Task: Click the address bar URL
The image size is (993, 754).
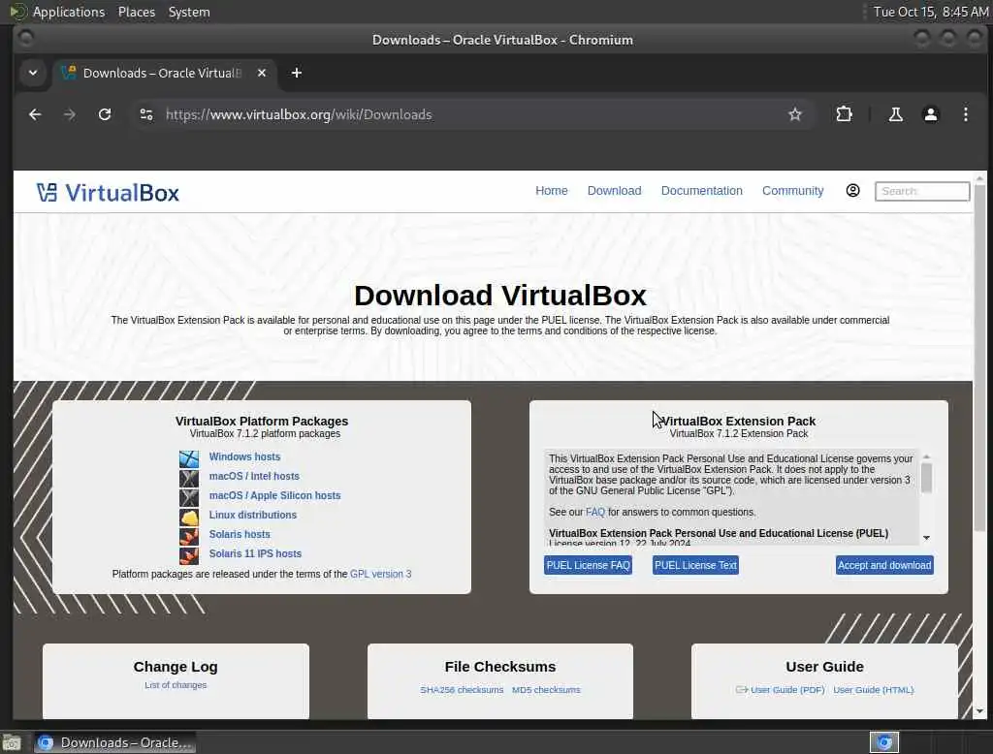Action: click(299, 114)
